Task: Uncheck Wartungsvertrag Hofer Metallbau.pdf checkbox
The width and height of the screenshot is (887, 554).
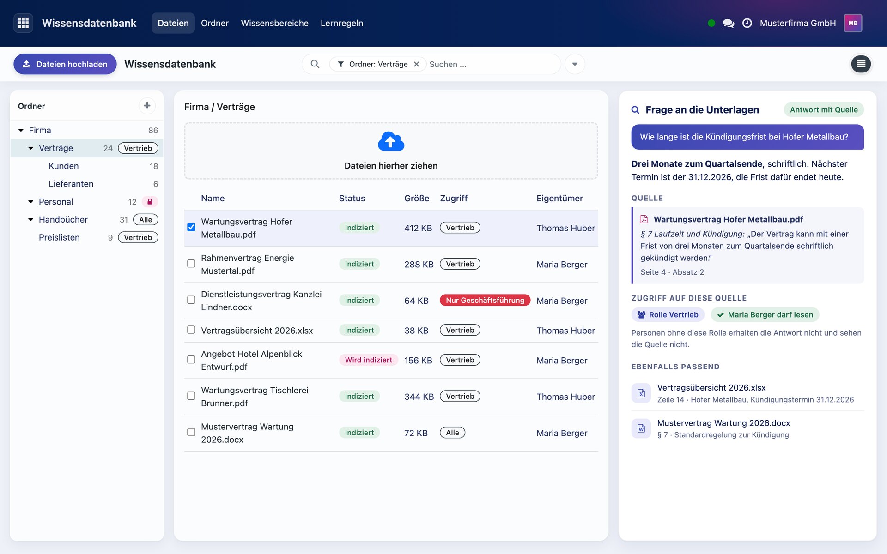Action: click(x=191, y=227)
